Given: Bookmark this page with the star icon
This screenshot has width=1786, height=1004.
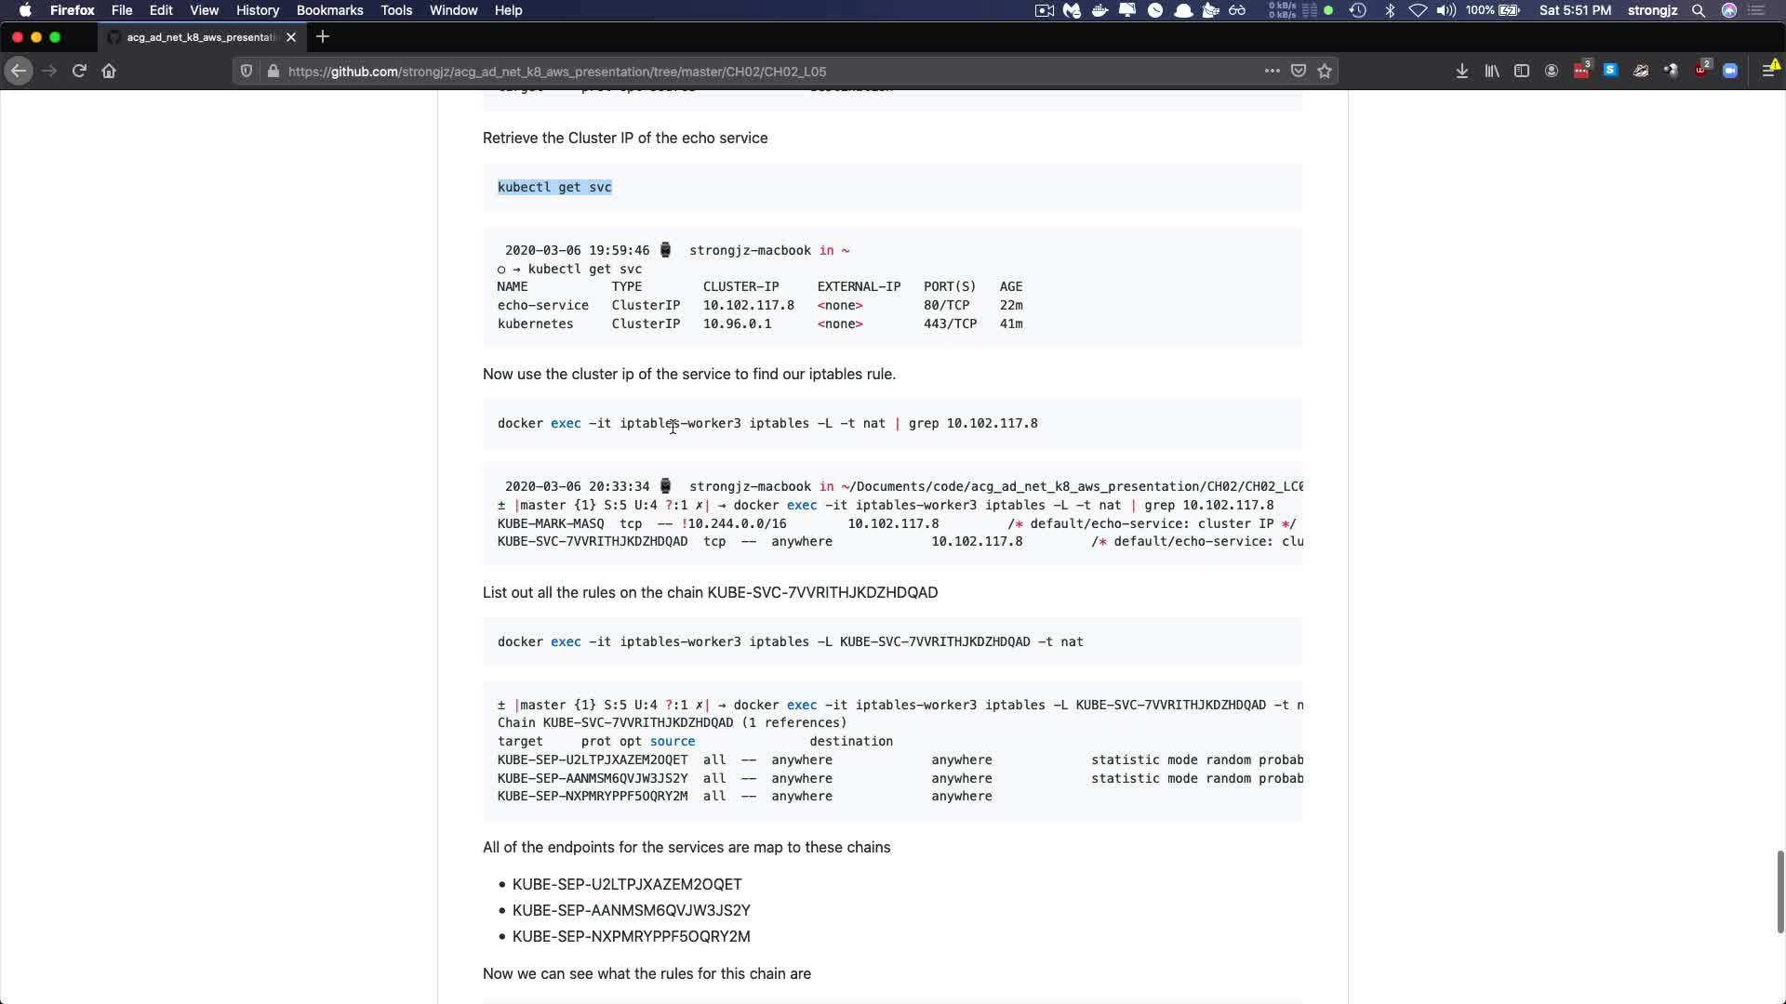Looking at the screenshot, I should [x=1325, y=71].
